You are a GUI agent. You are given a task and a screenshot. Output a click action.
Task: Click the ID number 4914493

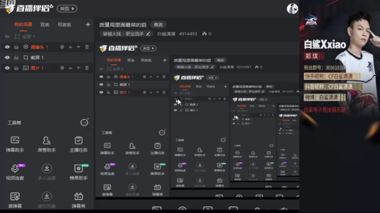[x=188, y=34]
